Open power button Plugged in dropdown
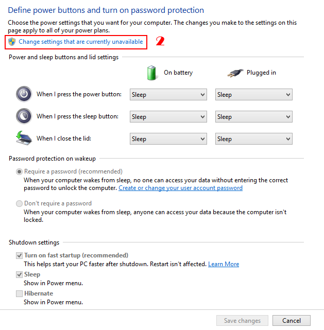The height and width of the screenshot is (330, 324). point(253,95)
